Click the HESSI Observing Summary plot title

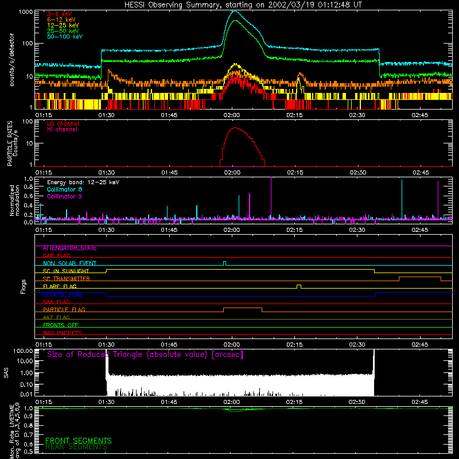pyautogui.click(x=243, y=5)
